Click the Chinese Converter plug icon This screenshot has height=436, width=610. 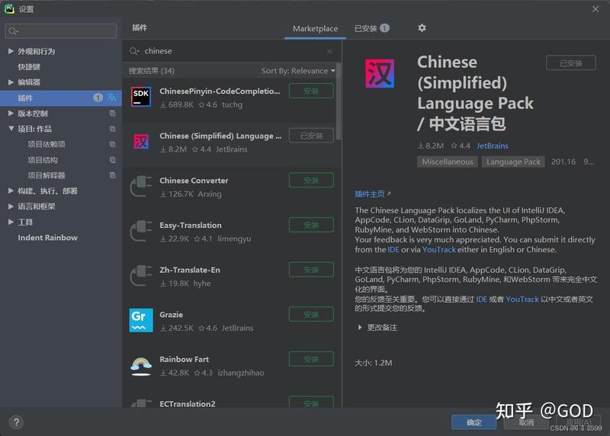pyautogui.click(x=141, y=186)
